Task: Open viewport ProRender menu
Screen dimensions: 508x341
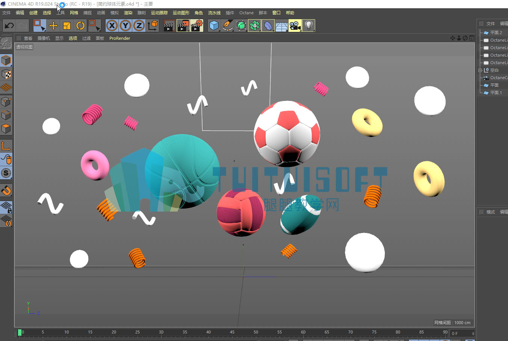Action: (119, 38)
